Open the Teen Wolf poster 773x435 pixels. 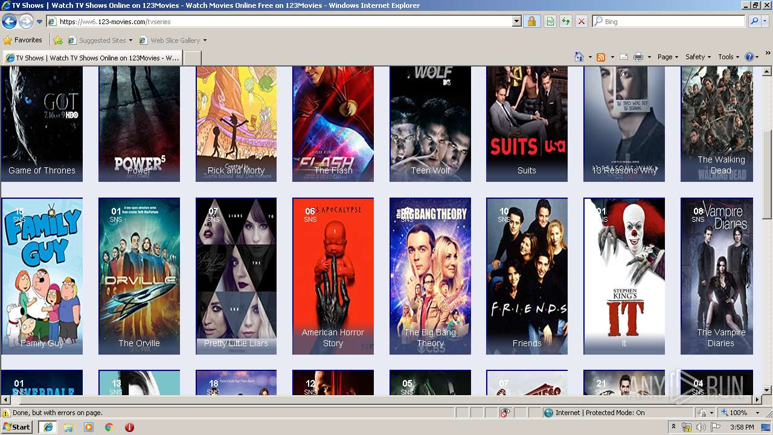coord(430,124)
